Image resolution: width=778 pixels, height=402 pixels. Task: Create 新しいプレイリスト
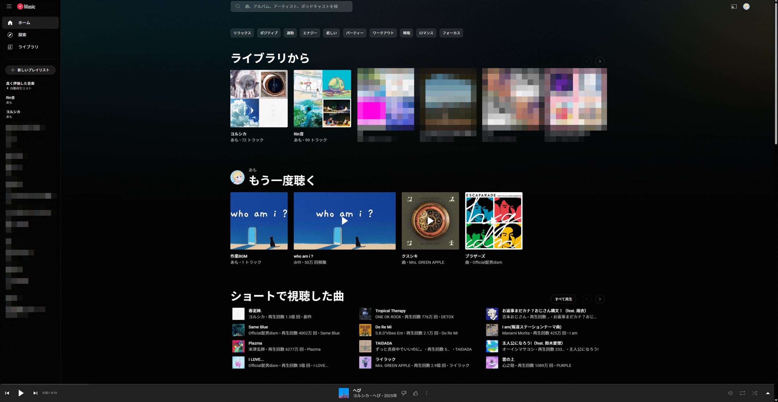pos(30,70)
